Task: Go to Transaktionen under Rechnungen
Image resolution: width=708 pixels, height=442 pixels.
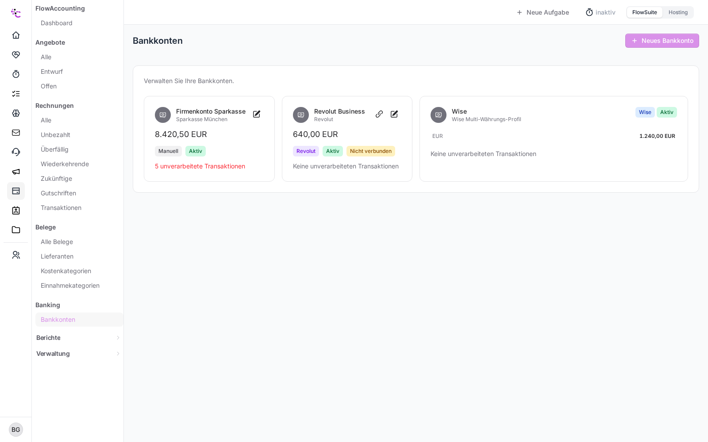Action: coord(61,208)
